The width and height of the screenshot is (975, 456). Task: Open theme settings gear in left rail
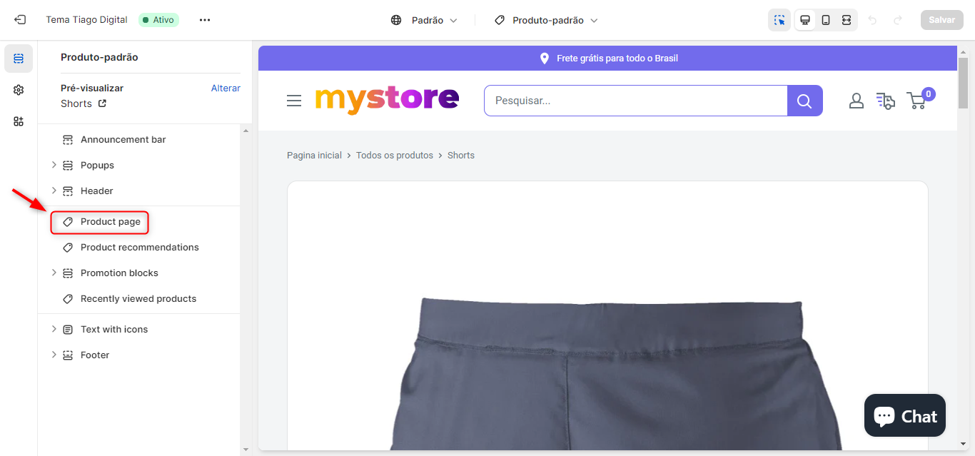tap(19, 90)
